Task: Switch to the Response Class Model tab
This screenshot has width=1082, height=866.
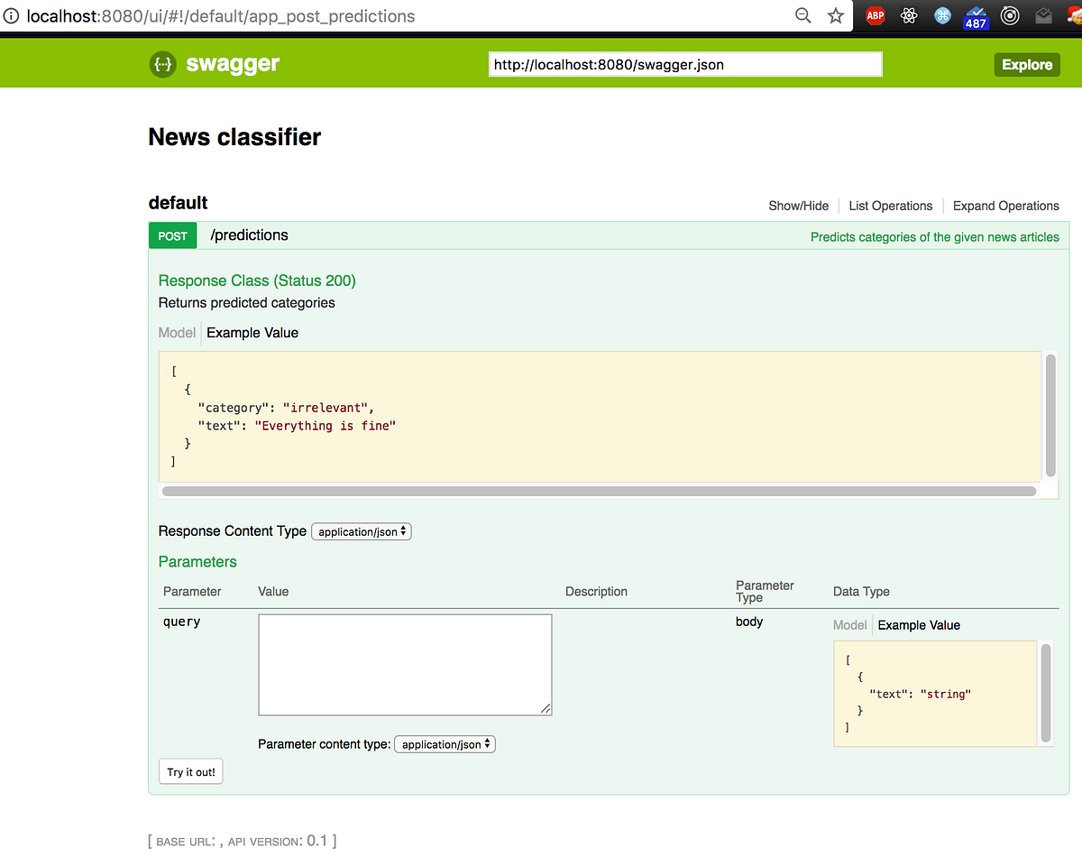Action: click(177, 333)
